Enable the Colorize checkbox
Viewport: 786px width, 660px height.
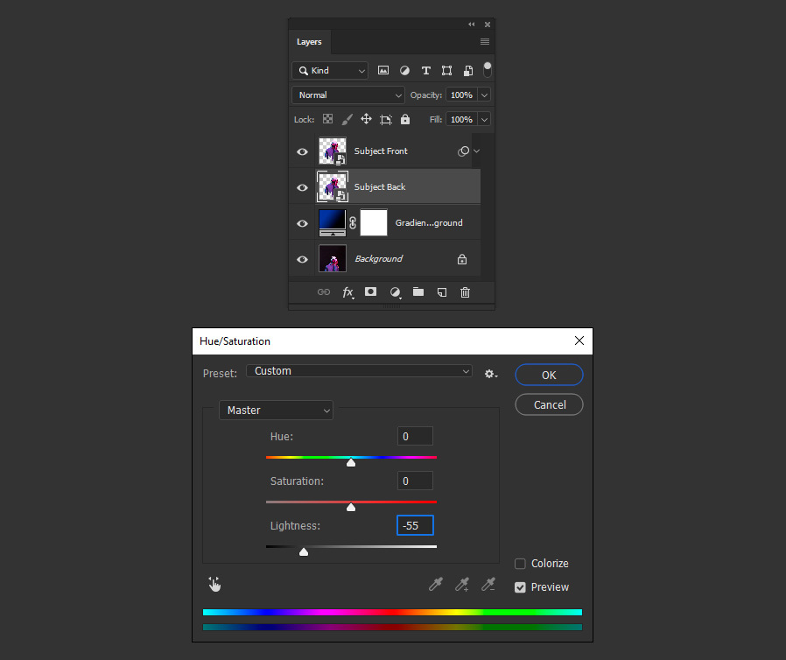pyautogui.click(x=520, y=564)
